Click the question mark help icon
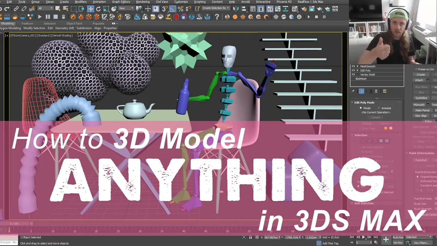Image resolution: width=437 pixels, height=246 pixels. (x=216, y=16)
